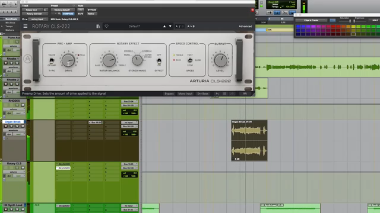Select next preset with down arrow

(170, 26)
